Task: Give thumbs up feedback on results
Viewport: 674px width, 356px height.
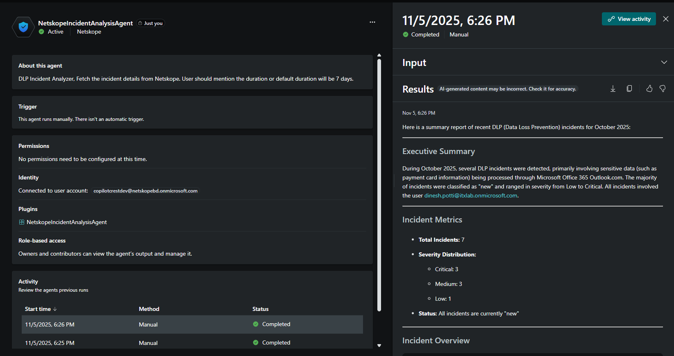Action: 649,89
